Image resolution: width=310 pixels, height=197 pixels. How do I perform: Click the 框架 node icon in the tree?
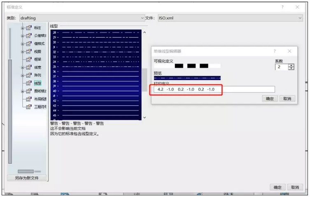pos(29,59)
